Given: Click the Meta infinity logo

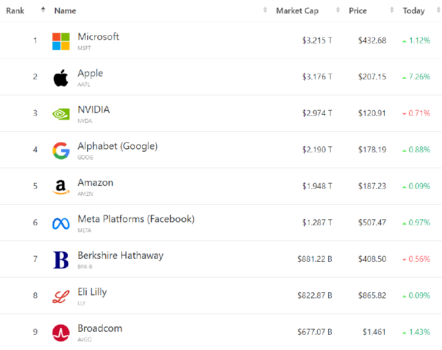Looking at the screenshot, I should click(61, 224).
